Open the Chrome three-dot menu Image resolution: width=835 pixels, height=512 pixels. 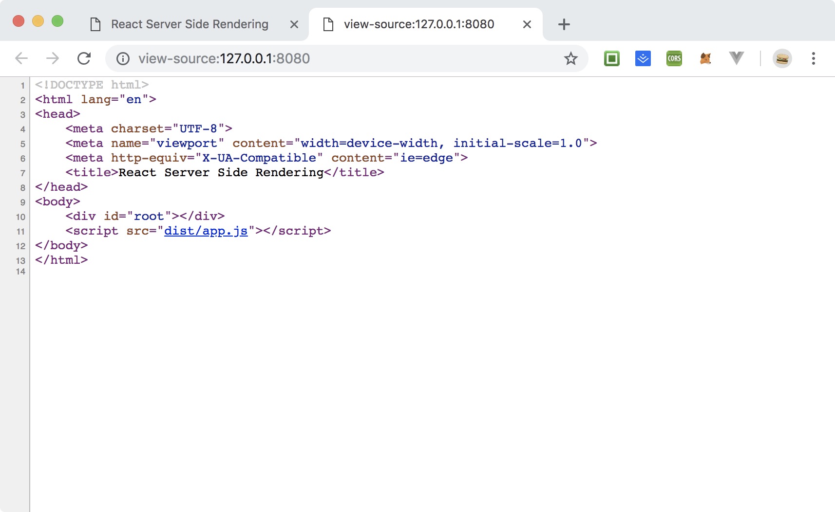click(x=813, y=59)
